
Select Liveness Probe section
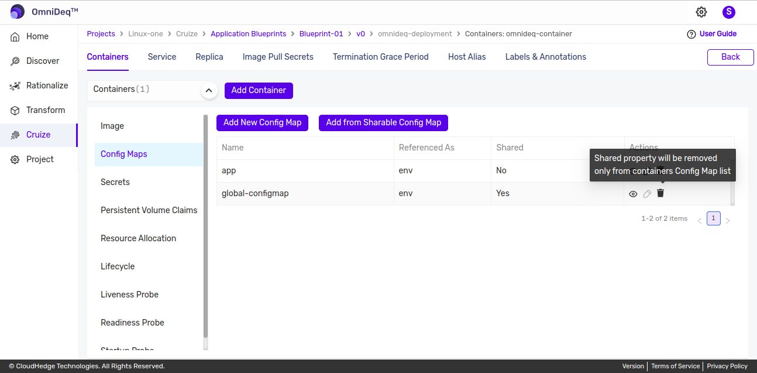(149, 295)
